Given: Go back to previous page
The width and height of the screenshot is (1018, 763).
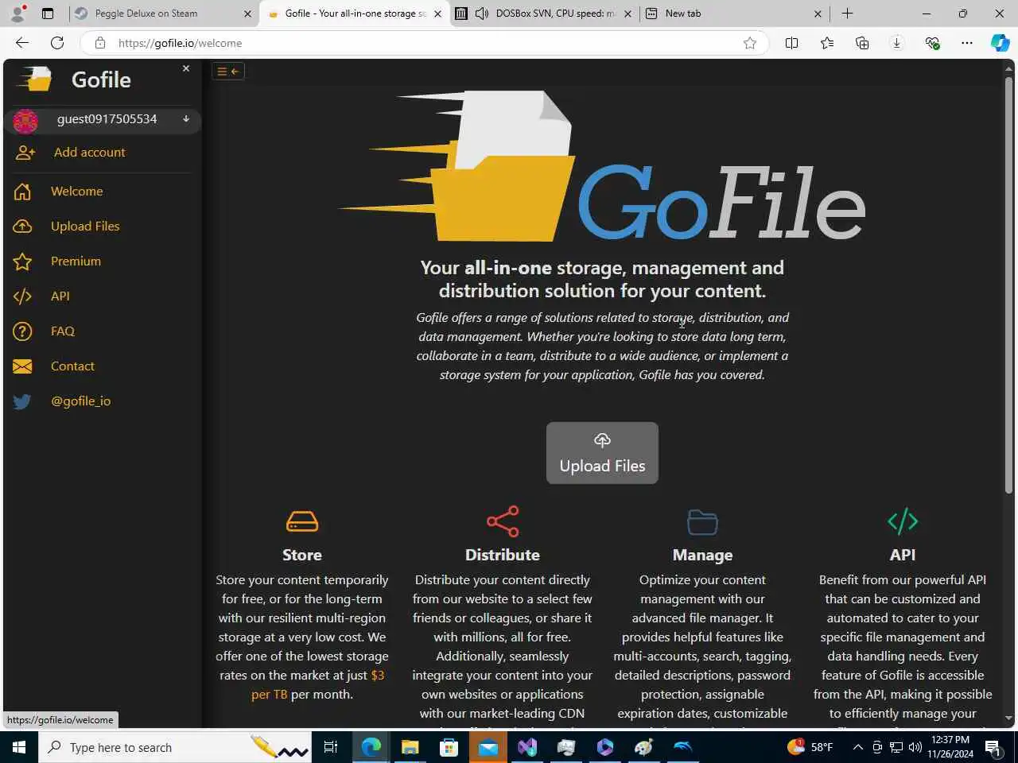Looking at the screenshot, I should tap(22, 43).
